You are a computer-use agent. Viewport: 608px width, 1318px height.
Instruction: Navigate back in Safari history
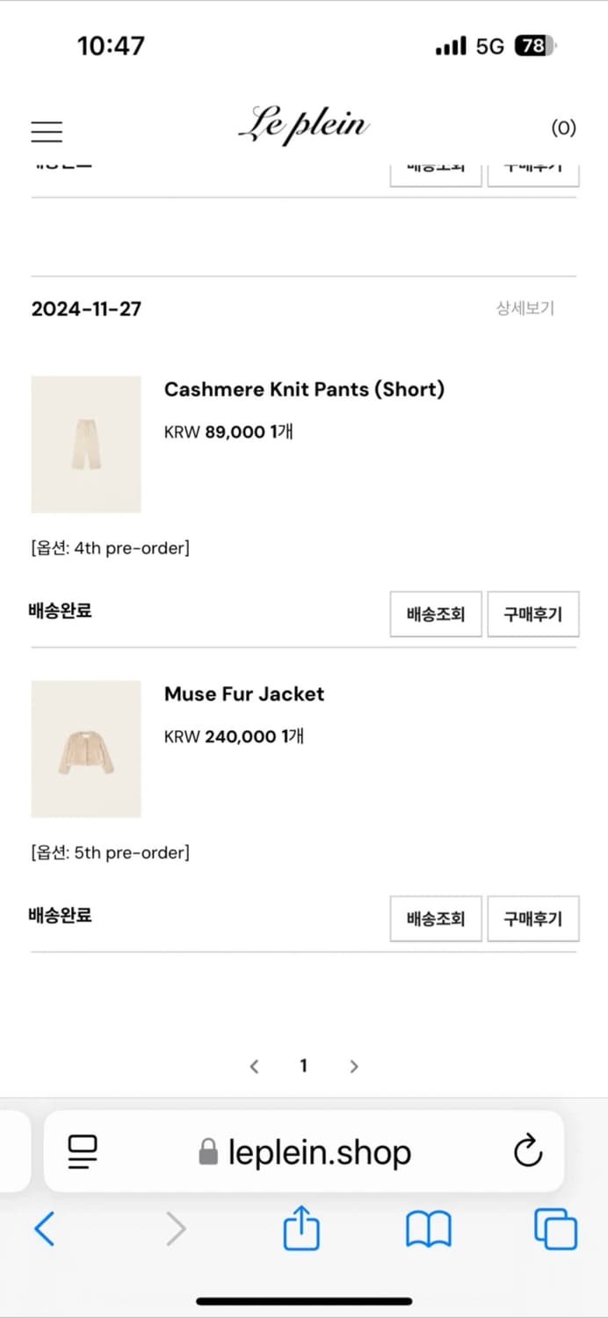coord(46,1228)
